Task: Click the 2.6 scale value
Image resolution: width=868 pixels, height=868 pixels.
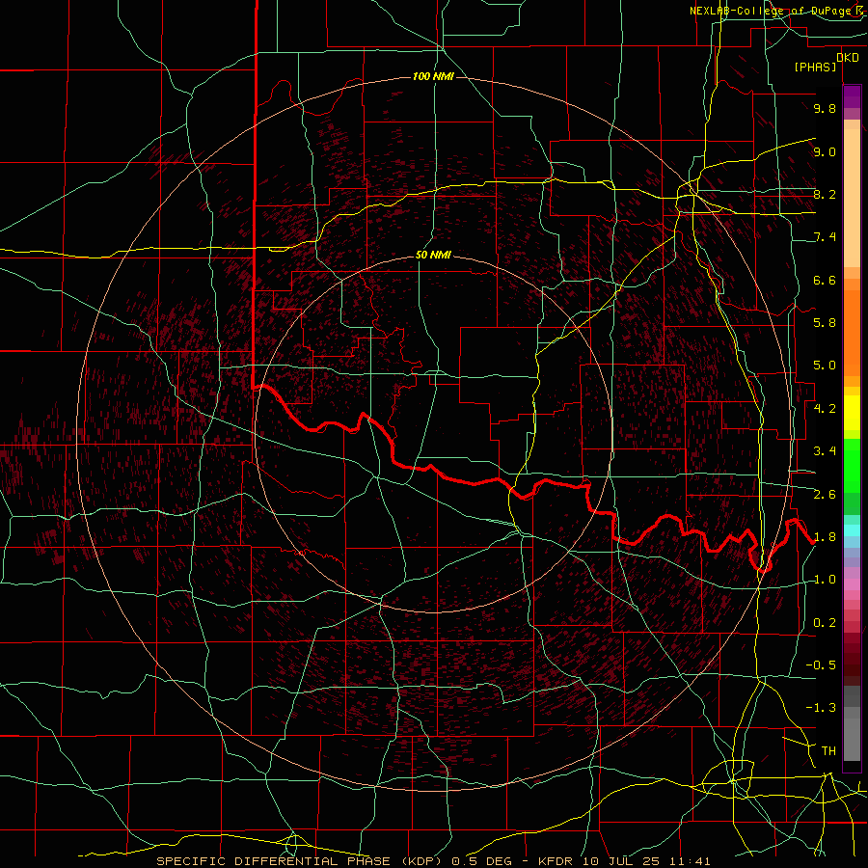Action: click(x=825, y=495)
